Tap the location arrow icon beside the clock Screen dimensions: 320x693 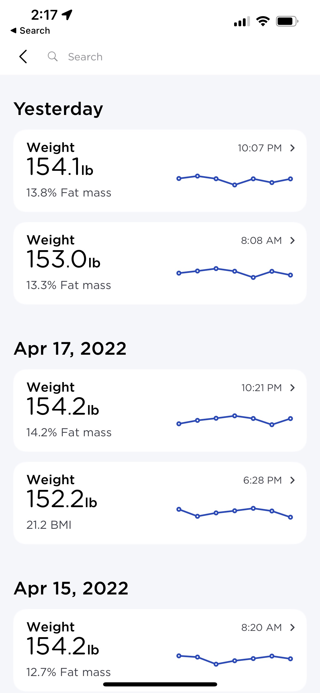pyautogui.click(x=67, y=15)
